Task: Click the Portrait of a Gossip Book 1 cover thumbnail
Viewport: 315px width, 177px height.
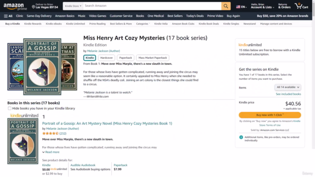Action: (23, 141)
